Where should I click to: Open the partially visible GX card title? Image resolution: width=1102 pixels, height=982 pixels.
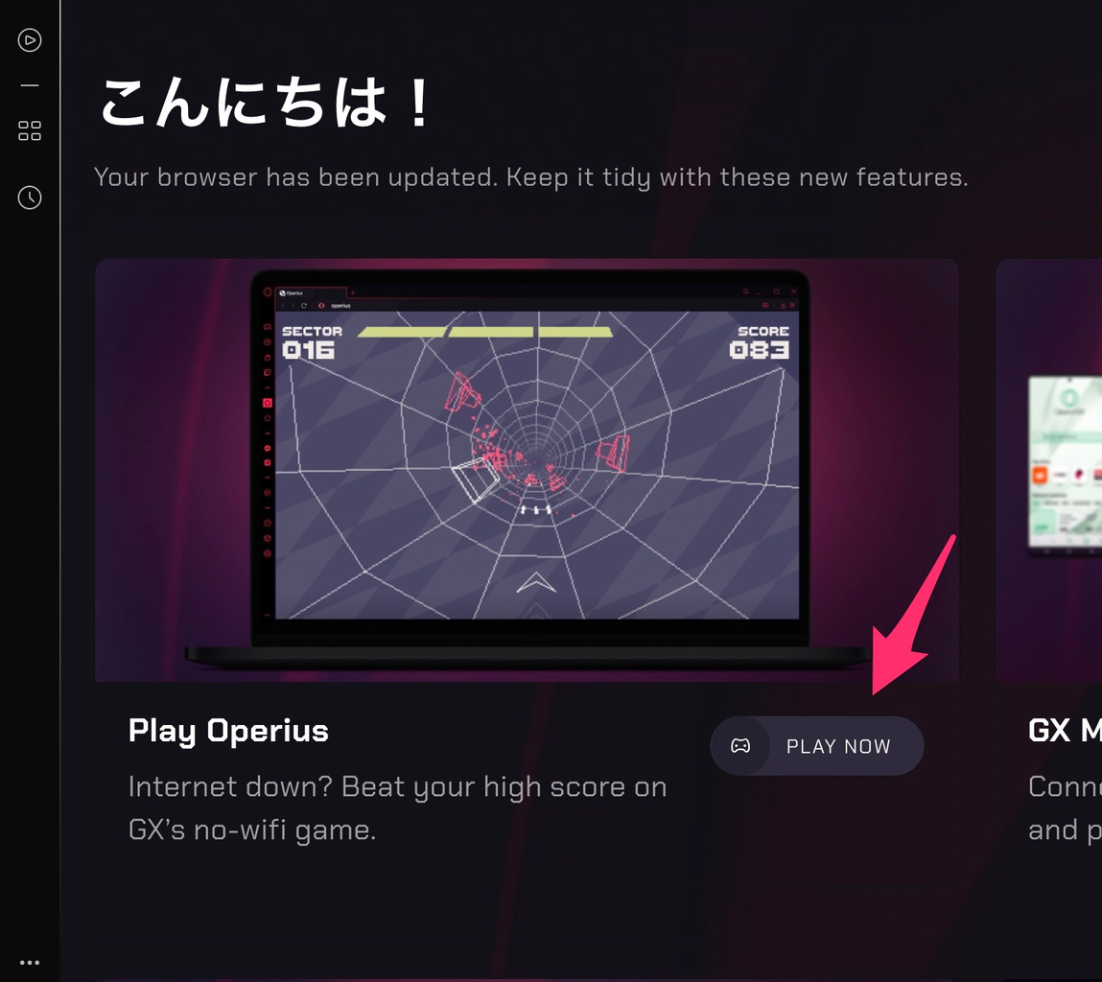[1065, 731]
